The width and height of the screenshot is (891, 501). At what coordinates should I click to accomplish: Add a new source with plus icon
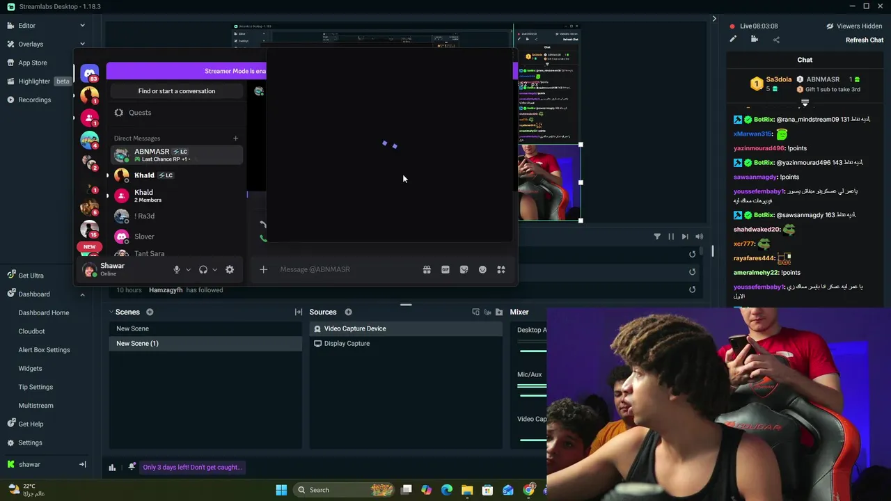click(348, 312)
